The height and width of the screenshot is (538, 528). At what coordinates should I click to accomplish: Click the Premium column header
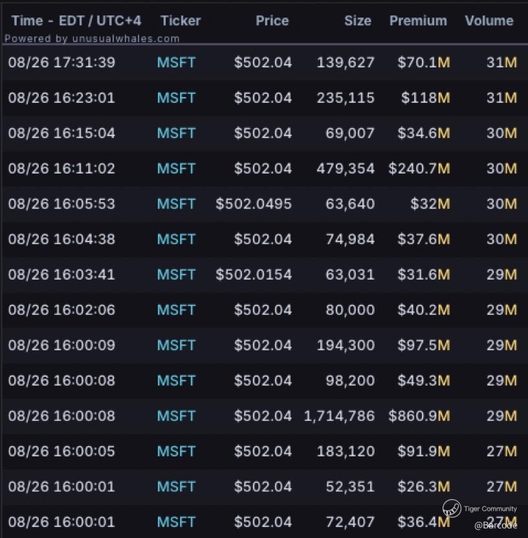418,21
